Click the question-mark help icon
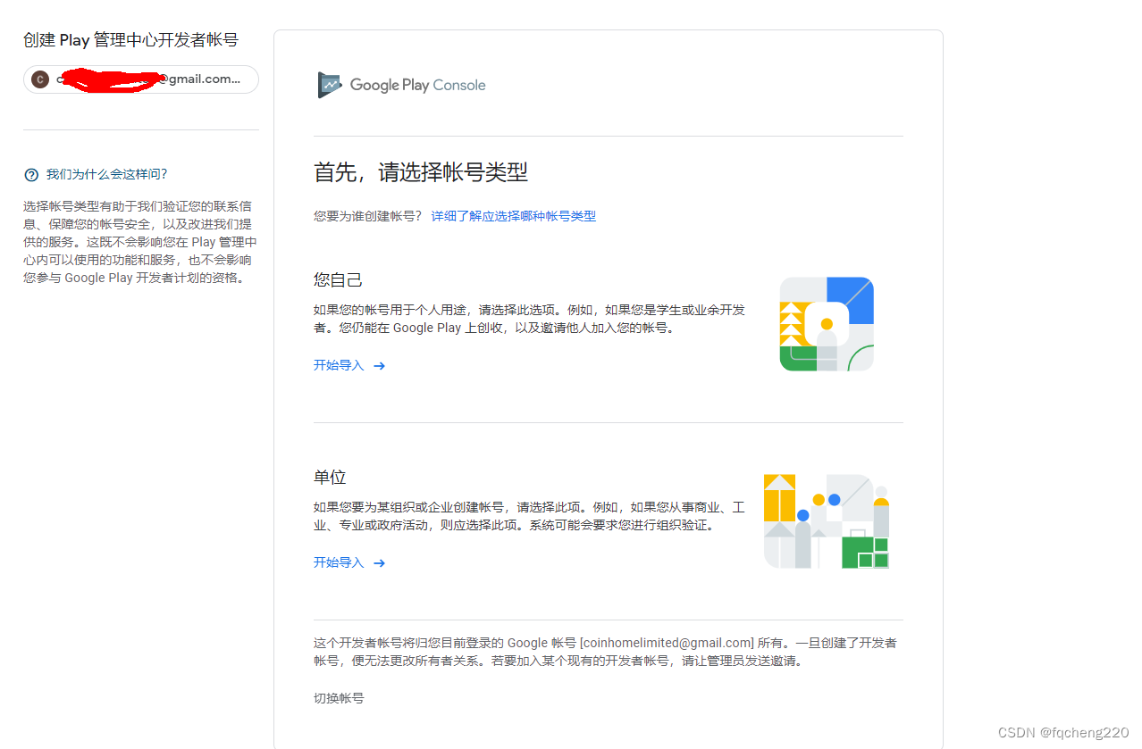This screenshot has width=1142, height=749. tap(31, 174)
